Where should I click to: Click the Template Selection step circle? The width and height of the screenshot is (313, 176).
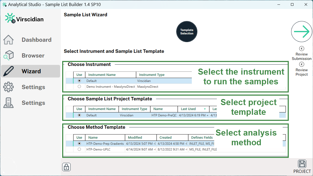[187, 32]
